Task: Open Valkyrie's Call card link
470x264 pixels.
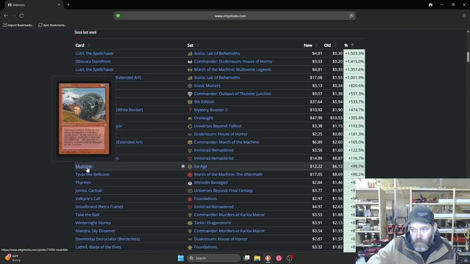Action: tap(88, 198)
